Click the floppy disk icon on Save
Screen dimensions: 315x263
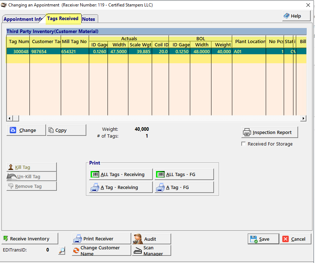254,239
